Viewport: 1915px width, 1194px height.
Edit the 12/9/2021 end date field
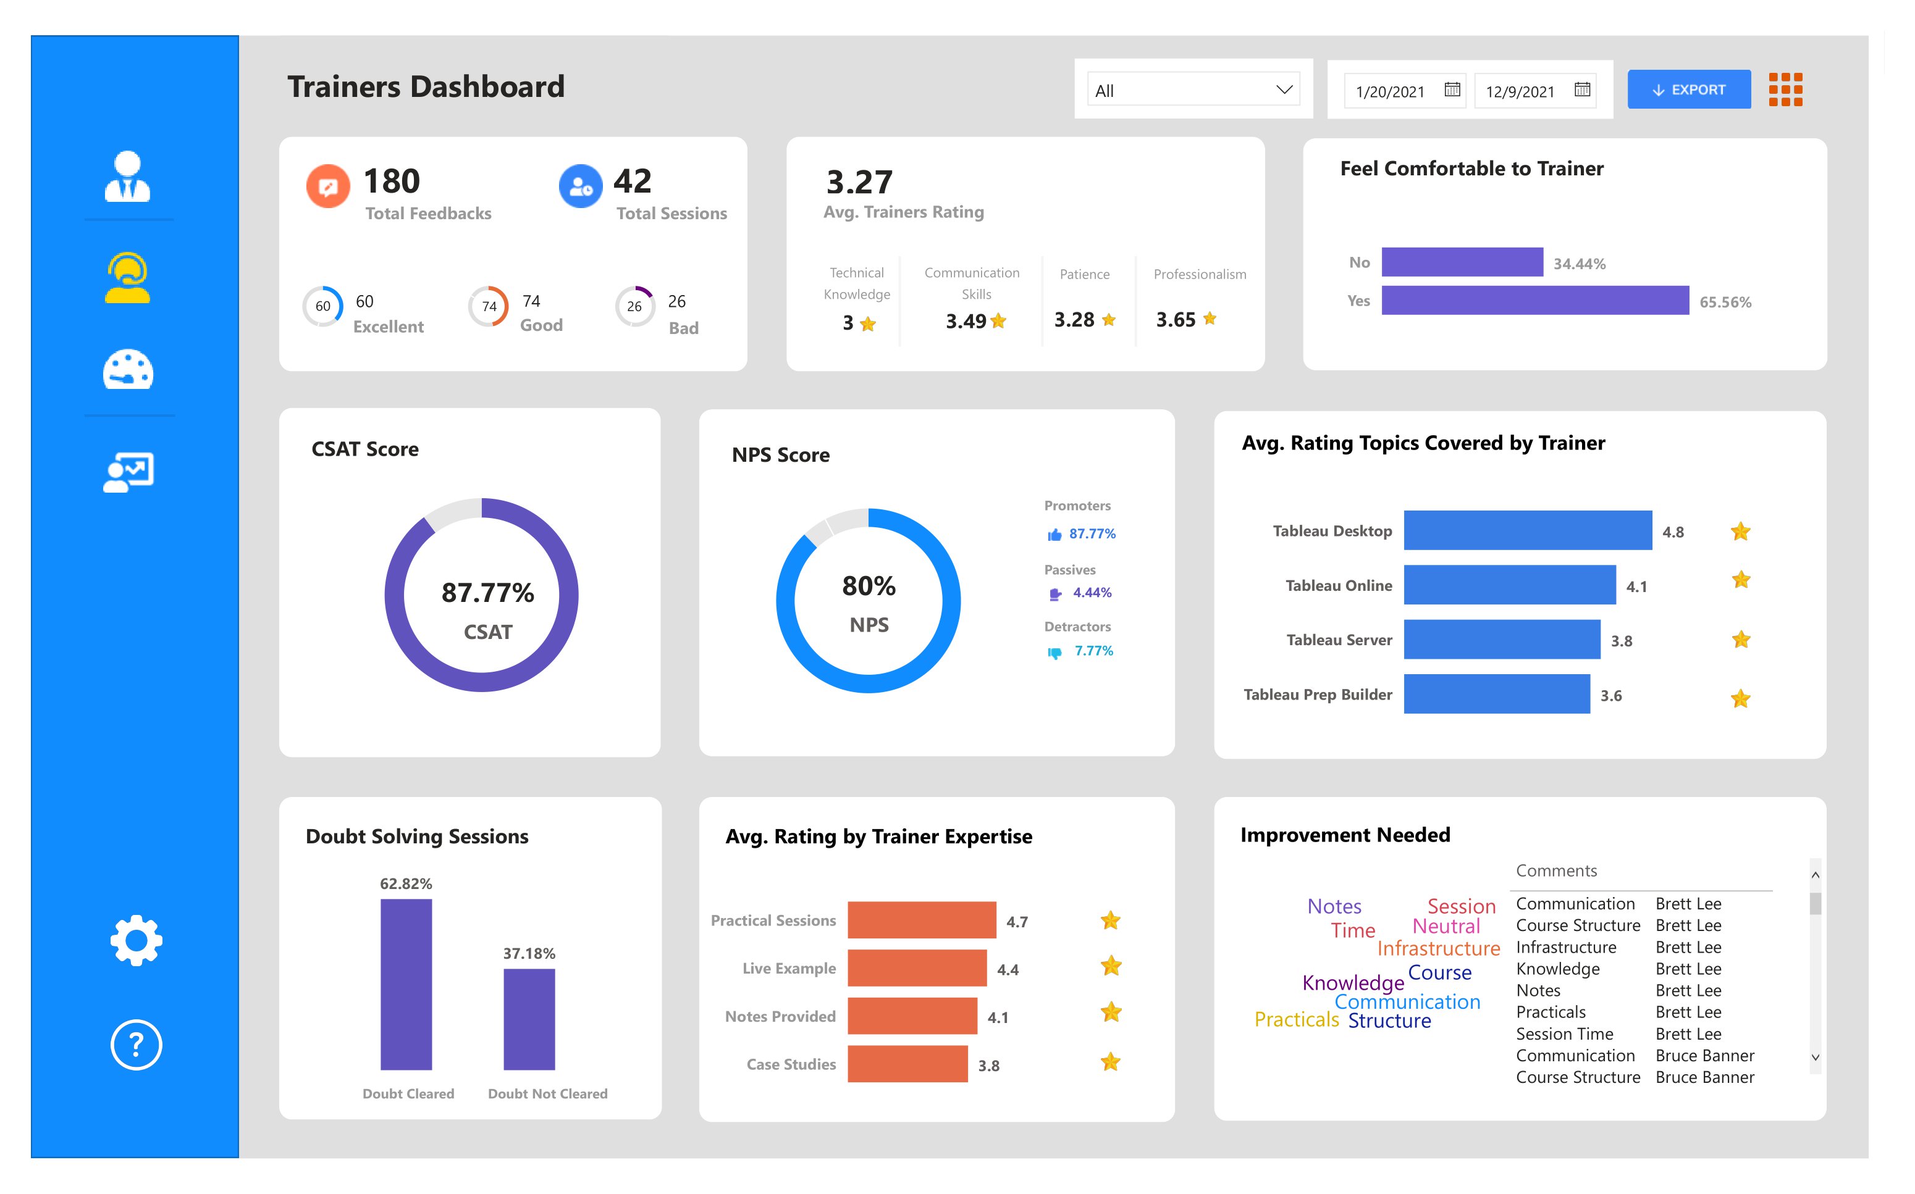pyautogui.click(x=1519, y=91)
